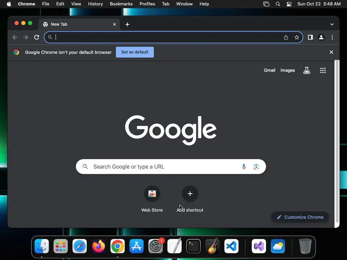
Task: Open the File menu
Action: pos(46,4)
